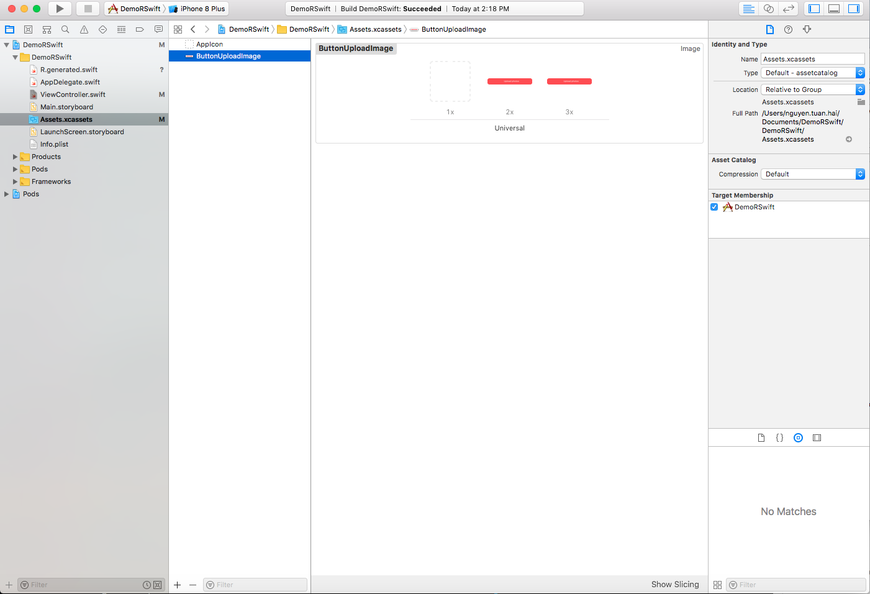Switch library to icon grid view

pos(717,585)
